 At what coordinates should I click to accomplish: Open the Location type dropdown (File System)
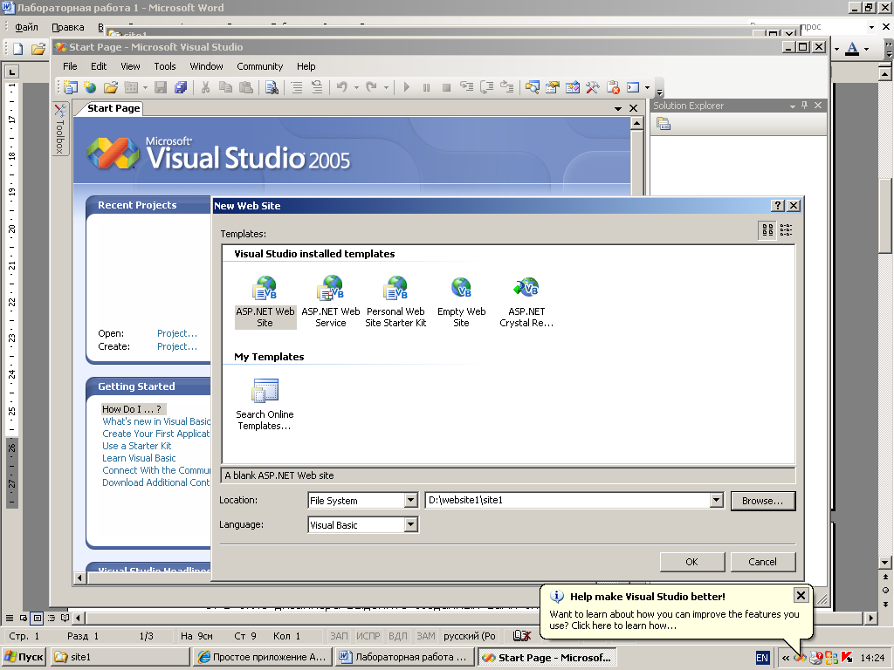[410, 500]
